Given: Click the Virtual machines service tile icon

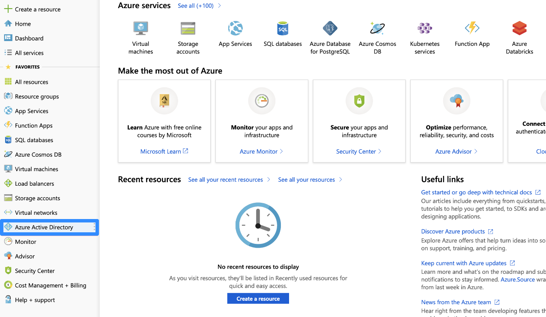Looking at the screenshot, I should click(140, 28).
